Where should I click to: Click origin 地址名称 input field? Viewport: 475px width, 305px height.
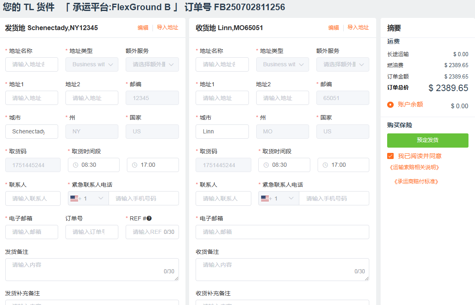tap(31, 65)
